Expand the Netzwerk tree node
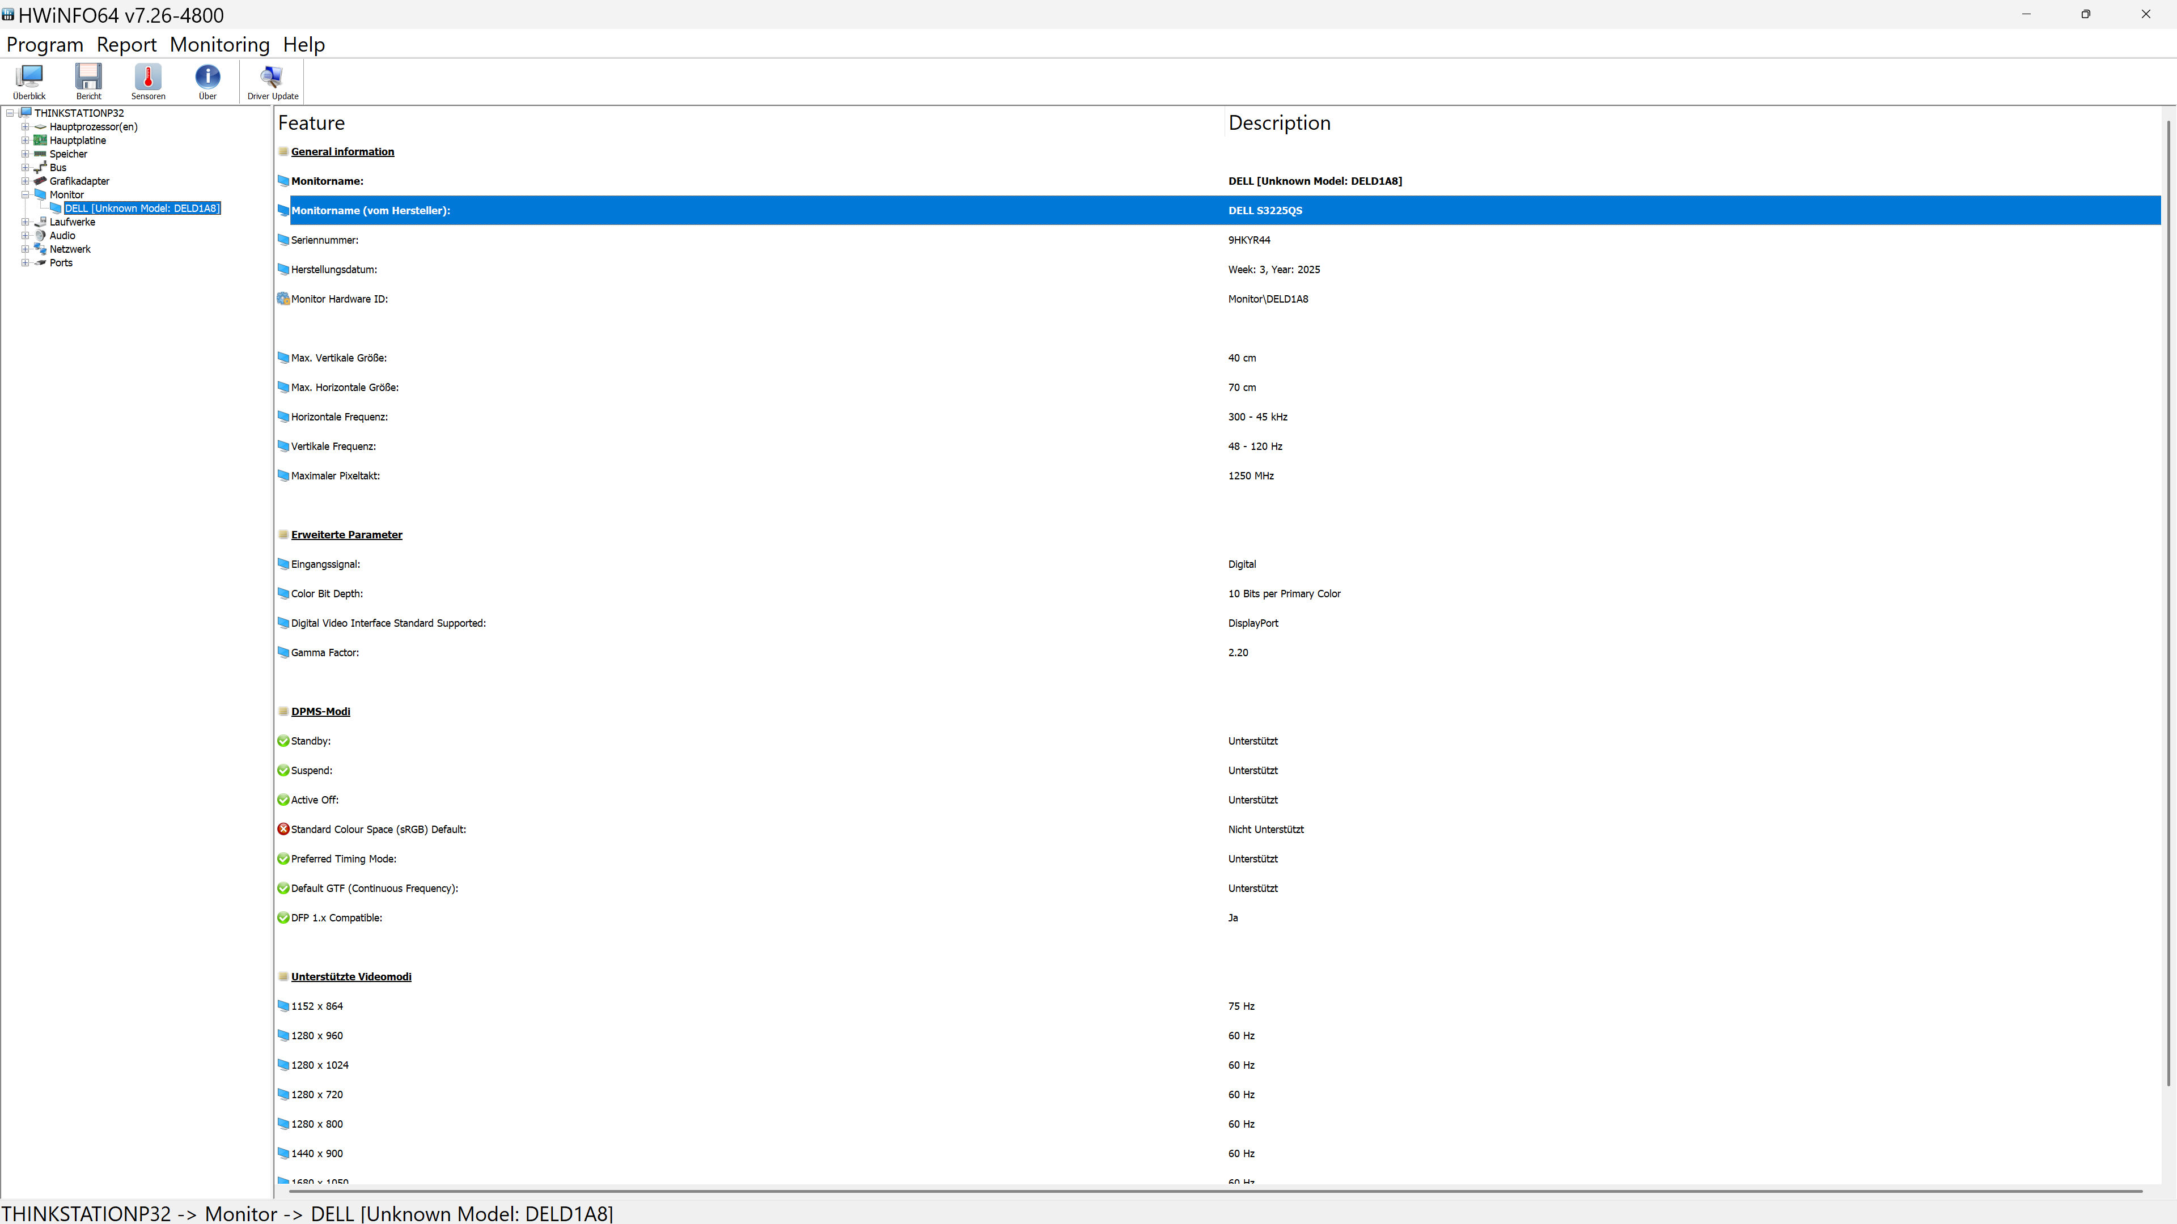 (26, 249)
